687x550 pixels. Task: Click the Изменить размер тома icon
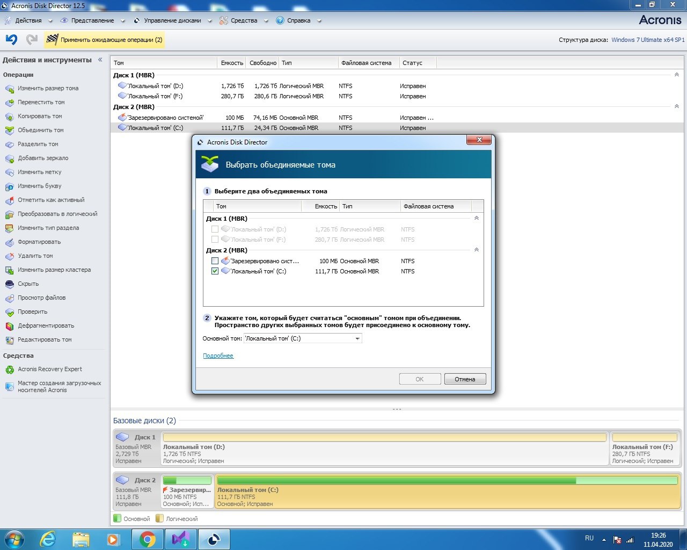(9, 88)
